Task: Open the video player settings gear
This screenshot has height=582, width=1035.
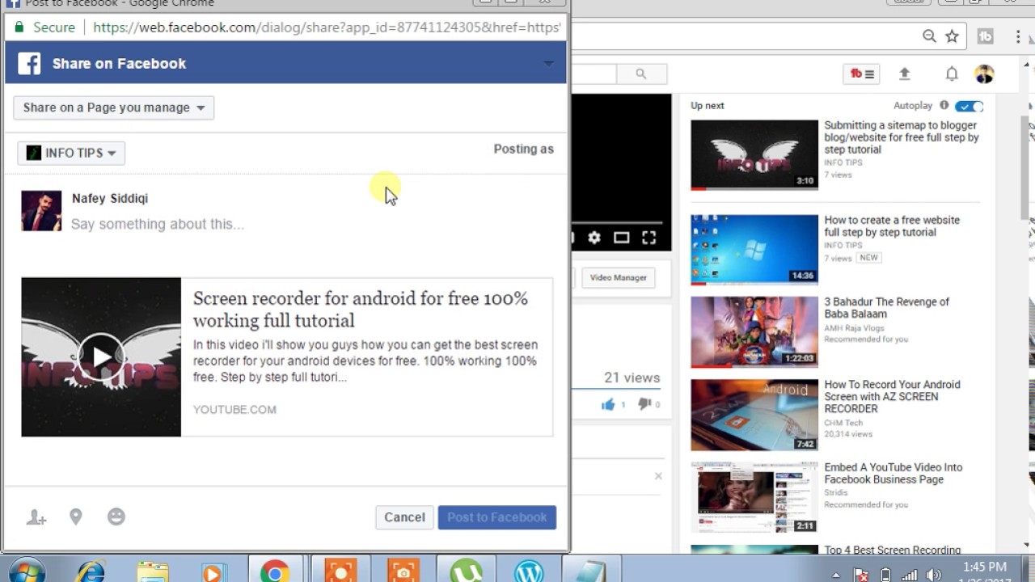Action: pos(594,238)
